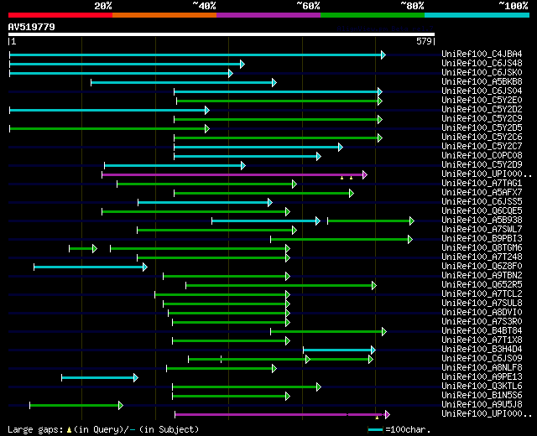The image size is (537, 436).
Task: Select UniRef100_A7TAG1 label
Action: point(482,184)
